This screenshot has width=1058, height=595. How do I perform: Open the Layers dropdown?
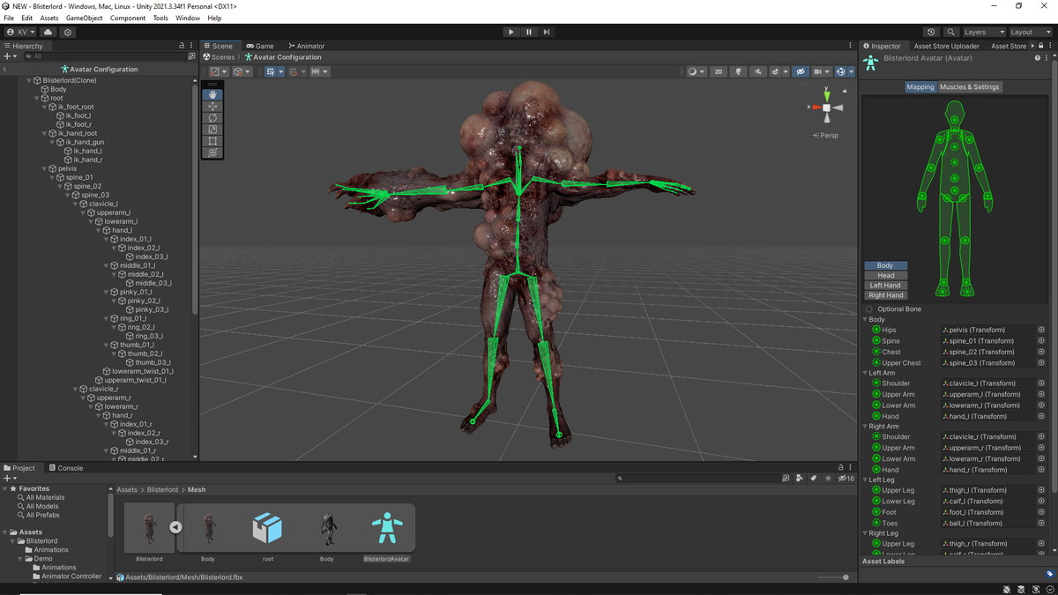click(x=983, y=32)
